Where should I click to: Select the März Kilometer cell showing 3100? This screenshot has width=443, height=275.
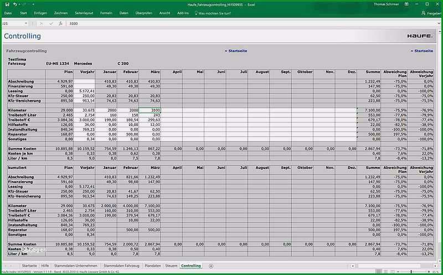tap(150, 110)
